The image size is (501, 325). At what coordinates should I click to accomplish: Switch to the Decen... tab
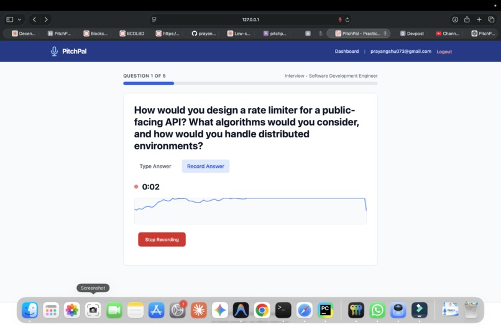24,33
